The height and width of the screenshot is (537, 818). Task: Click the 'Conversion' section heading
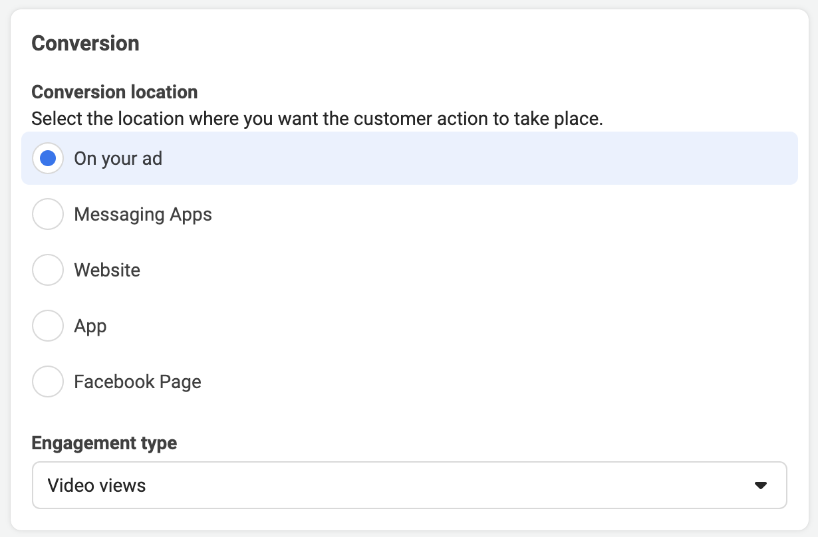pyautogui.click(x=85, y=43)
